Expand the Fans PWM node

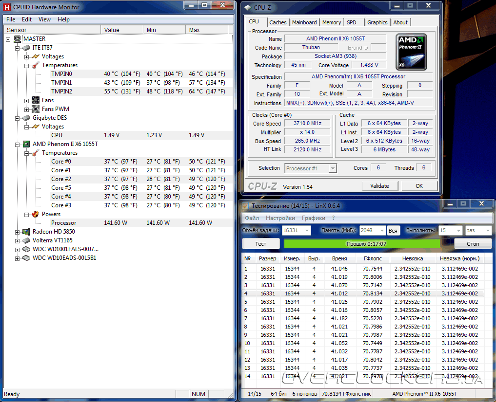pos(26,110)
